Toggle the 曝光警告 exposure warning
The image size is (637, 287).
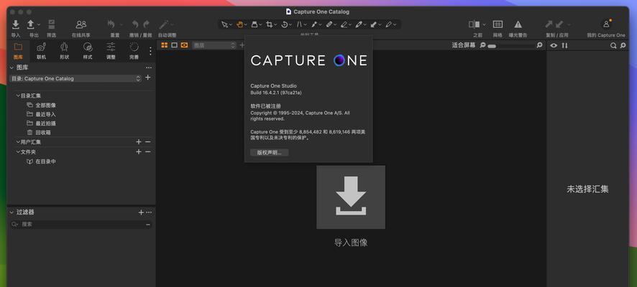point(518,24)
